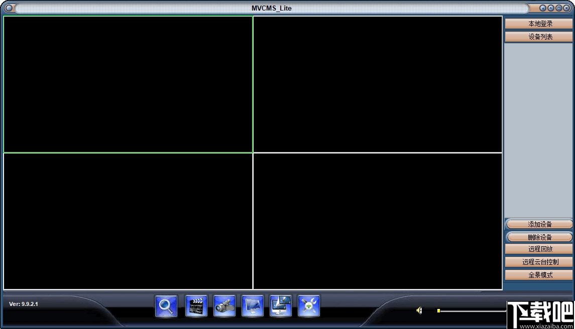
Task: Mute audio with the speaker icon
Action: (x=419, y=310)
